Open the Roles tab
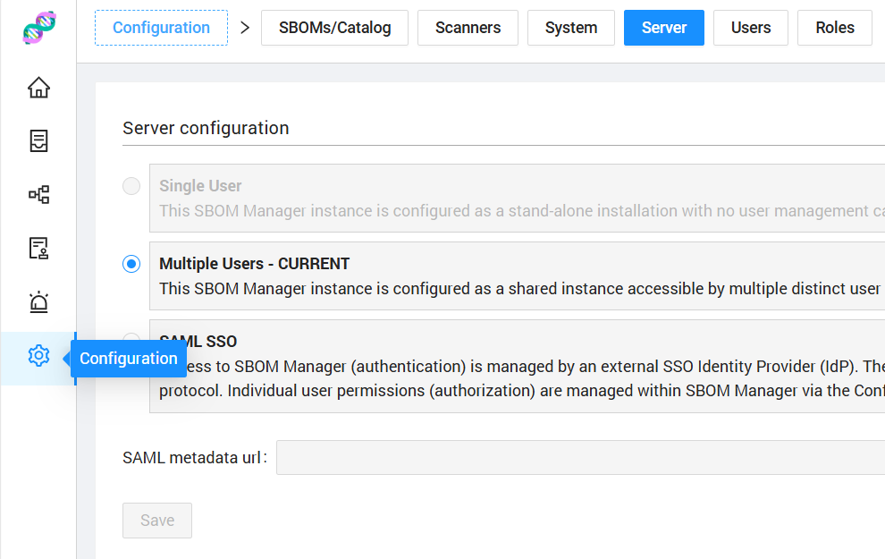Screen dimensions: 885x559 click(834, 28)
